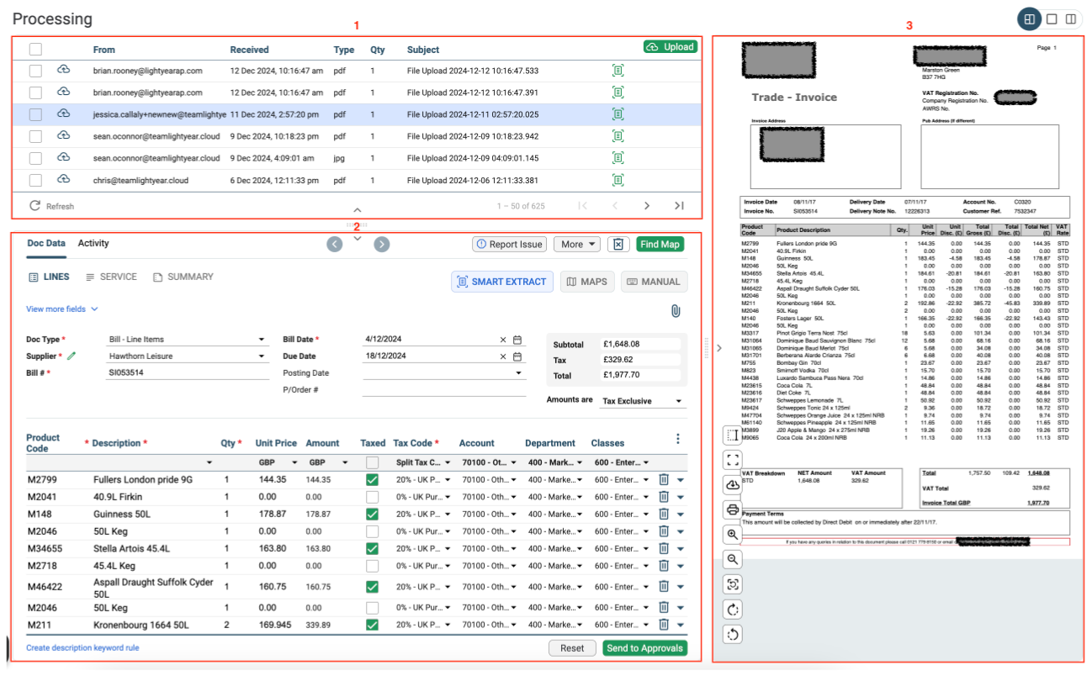This screenshot has height=676, width=1092.
Task: Reset the line items
Action: click(x=572, y=648)
